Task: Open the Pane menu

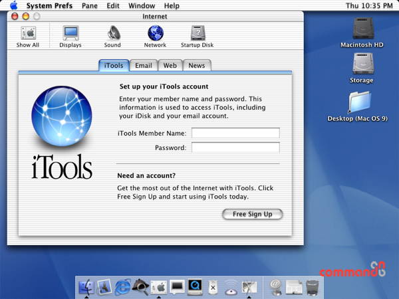Action: click(x=90, y=5)
